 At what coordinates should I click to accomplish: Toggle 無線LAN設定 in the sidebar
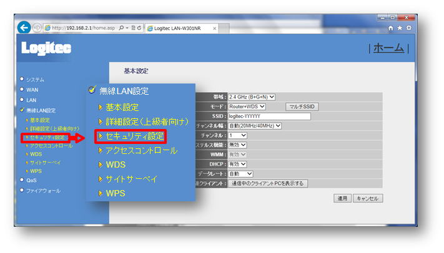point(41,110)
